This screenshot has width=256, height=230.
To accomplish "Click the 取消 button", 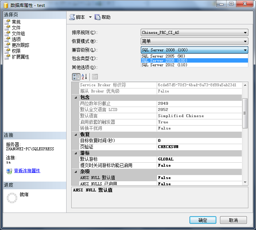I will [233, 220].
